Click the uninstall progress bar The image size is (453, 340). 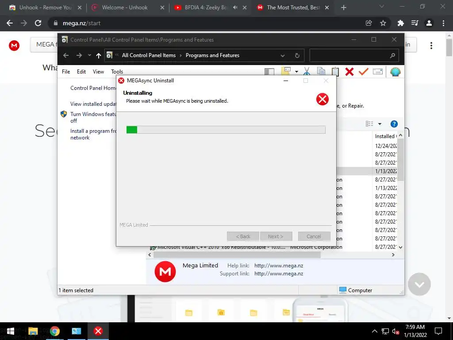(226, 130)
